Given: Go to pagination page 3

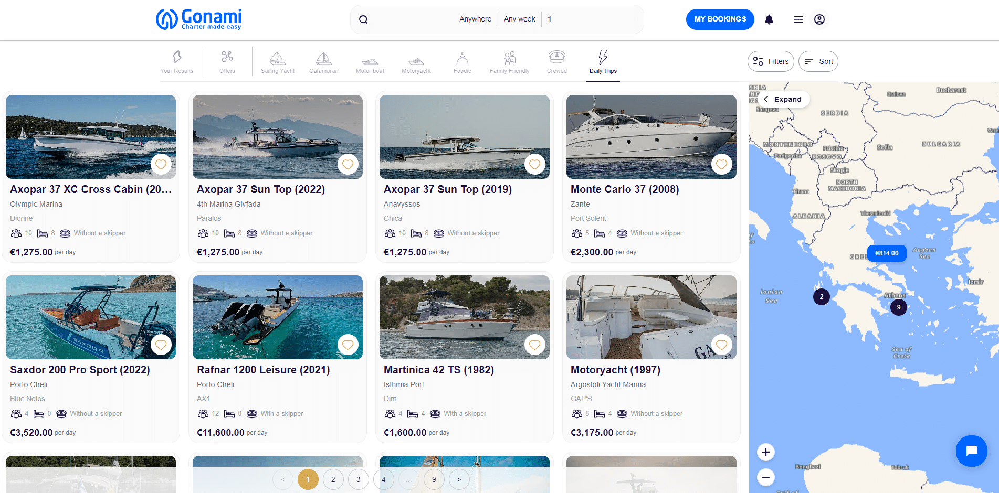Looking at the screenshot, I should tap(359, 479).
